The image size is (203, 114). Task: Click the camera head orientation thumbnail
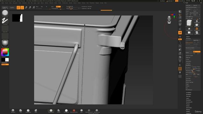pyautogui.click(x=169, y=20)
